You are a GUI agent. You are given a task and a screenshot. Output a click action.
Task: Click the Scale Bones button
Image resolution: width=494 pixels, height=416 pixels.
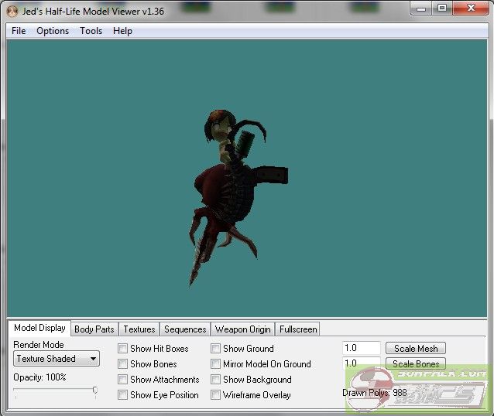pos(416,364)
